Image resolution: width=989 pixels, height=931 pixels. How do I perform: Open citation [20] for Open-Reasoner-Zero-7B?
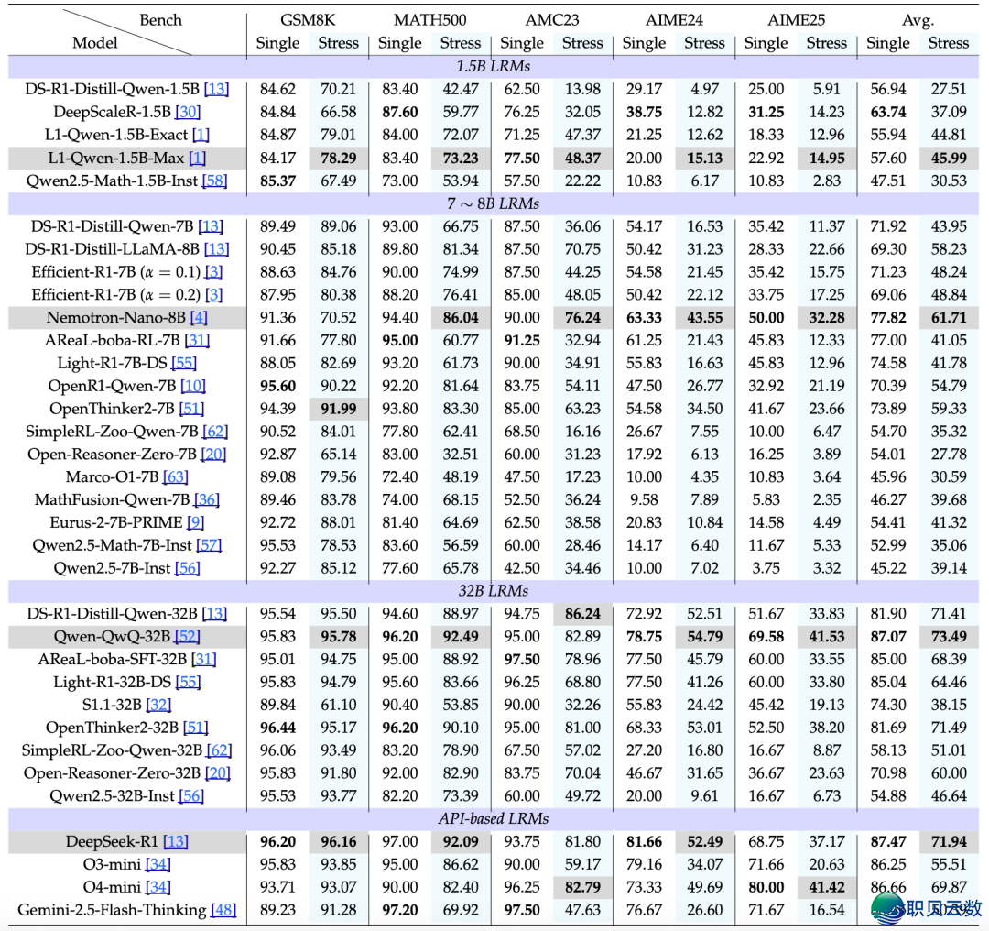click(213, 454)
